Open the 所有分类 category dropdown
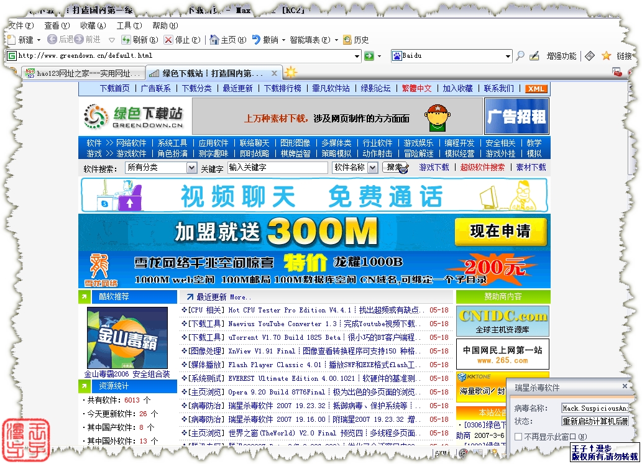The image size is (642, 464). [x=191, y=167]
